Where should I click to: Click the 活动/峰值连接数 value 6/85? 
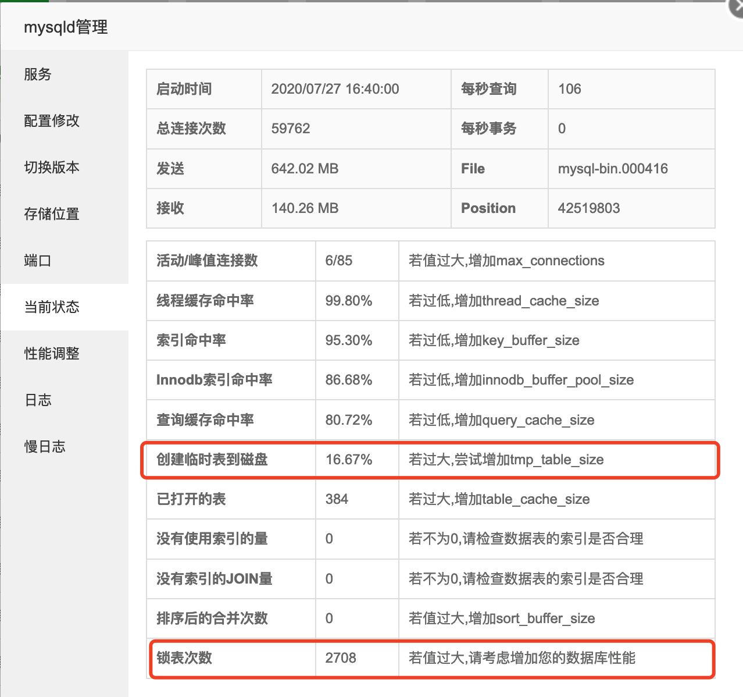(x=339, y=261)
